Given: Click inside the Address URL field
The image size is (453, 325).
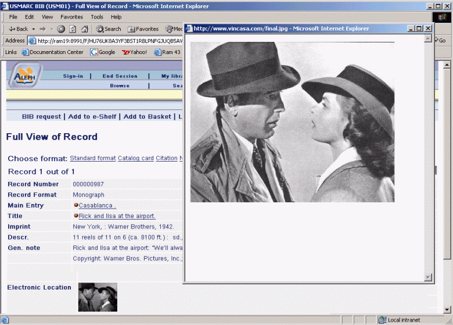Looking at the screenshot, I should point(105,41).
